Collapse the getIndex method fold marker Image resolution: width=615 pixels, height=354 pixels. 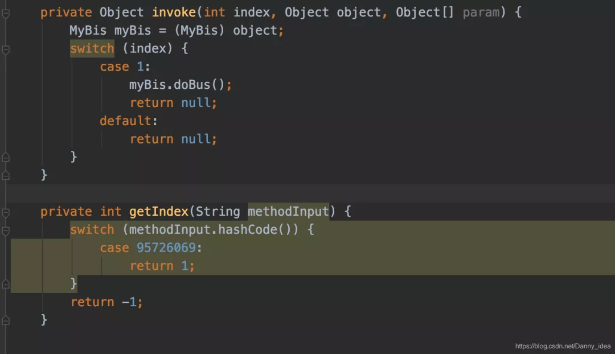click(6, 213)
